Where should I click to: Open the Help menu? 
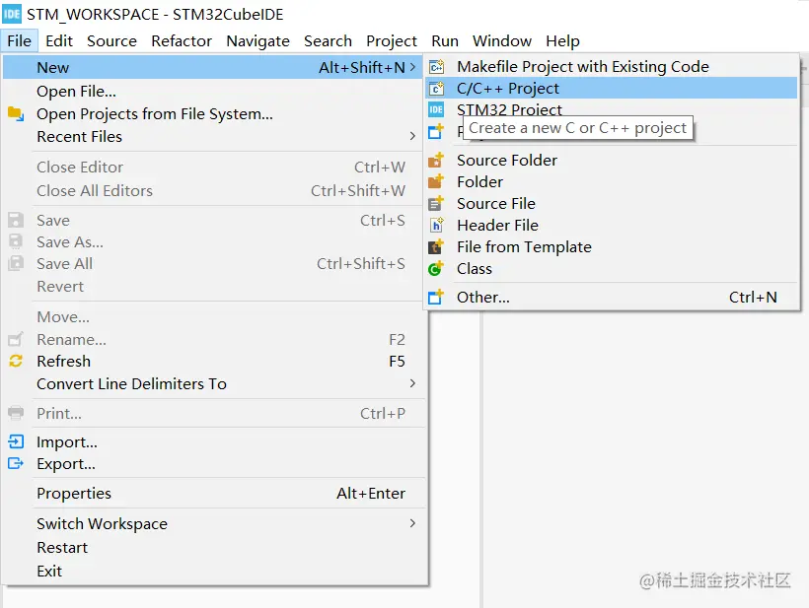pos(562,40)
